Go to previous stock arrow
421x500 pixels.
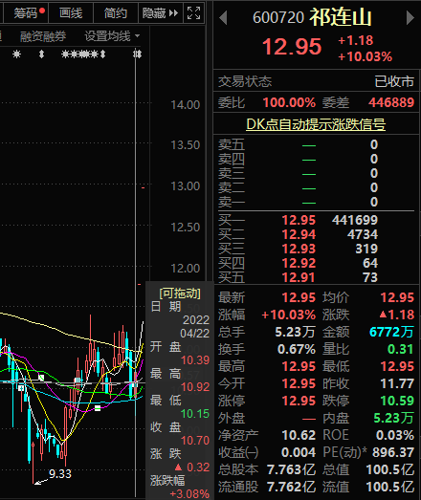tap(224, 17)
